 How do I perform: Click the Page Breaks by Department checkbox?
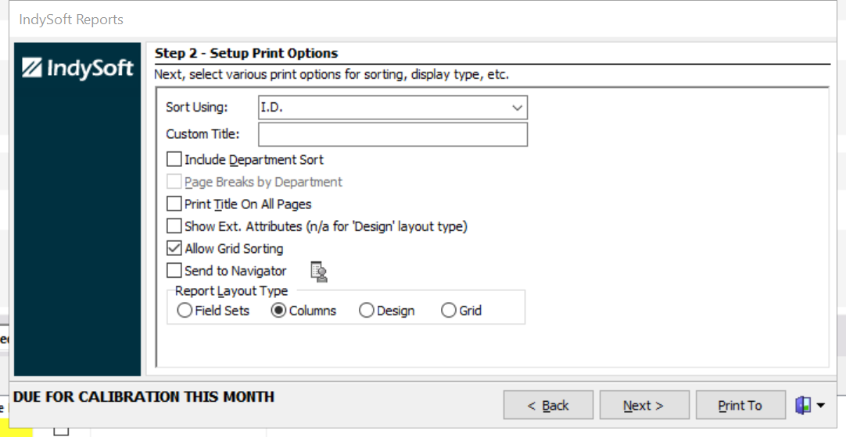coord(174,183)
